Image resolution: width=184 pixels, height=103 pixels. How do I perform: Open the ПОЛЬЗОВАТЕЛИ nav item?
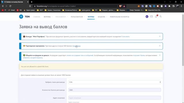pos(77,17)
